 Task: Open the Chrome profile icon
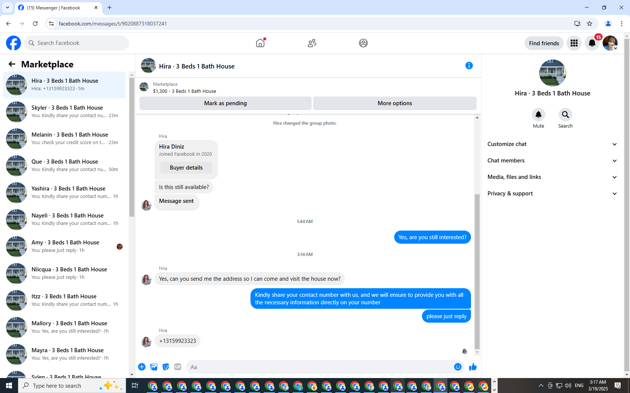pyautogui.click(x=608, y=24)
